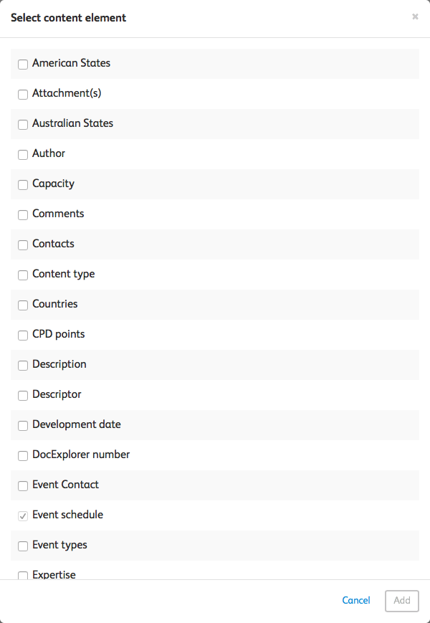Enable the Content type checkbox
This screenshot has height=623, width=430.
pyautogui.click(x=23, y=275)
